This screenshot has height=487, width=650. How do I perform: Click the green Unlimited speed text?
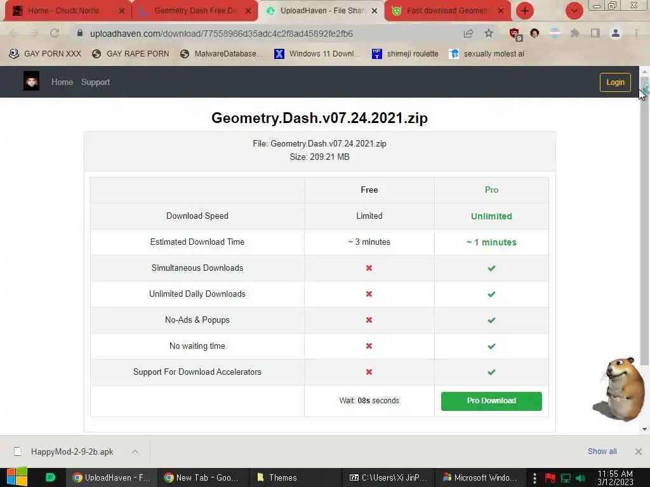[491, 216]
